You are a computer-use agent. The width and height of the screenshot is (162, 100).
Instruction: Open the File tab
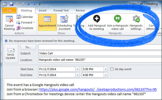click(9, 10)
